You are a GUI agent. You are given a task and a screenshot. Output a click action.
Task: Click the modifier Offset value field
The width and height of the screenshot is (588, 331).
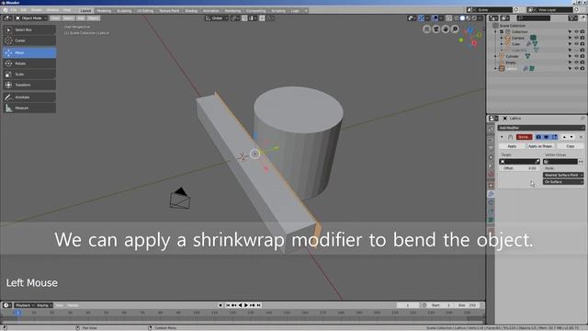click(520, 168)
